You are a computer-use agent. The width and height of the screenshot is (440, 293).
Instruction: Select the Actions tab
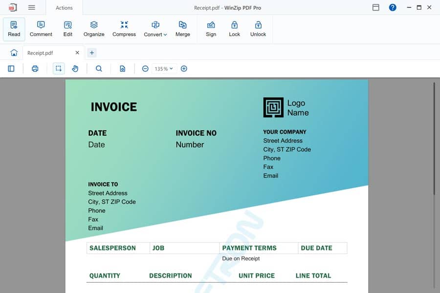pyautogui.click(x=64, y=7)
